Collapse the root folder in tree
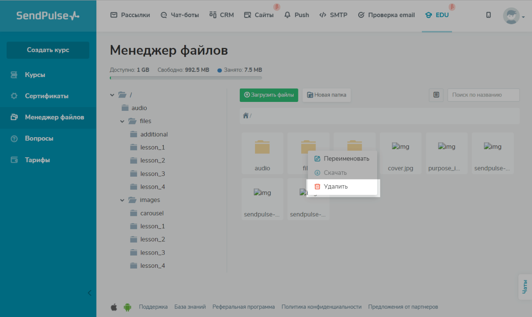Image resolution: width=532 pixels, height=317 pixels. point(113,95)
